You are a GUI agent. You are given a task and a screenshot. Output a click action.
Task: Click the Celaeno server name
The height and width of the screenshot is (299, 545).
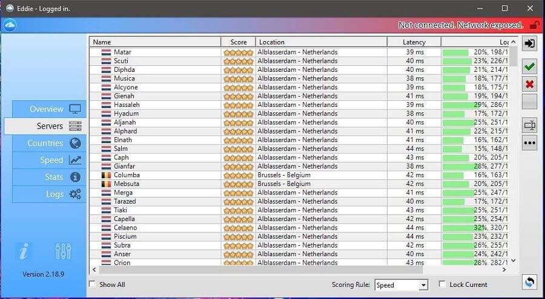125,228
